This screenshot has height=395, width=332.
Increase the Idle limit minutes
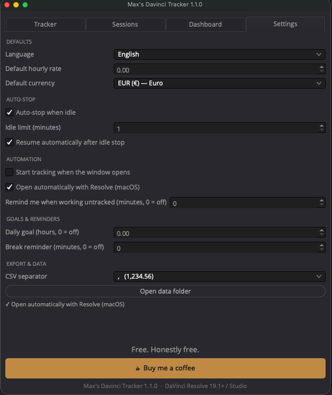(322, 125)
